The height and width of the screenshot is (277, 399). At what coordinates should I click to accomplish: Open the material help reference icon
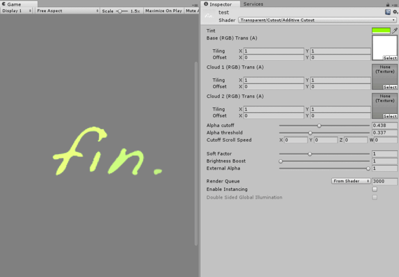point(388,12)
